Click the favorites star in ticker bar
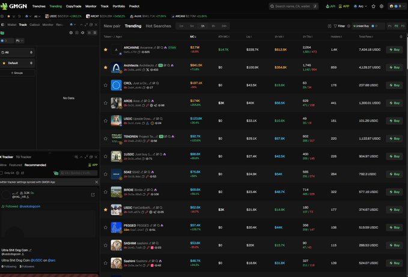The height and width of the screenshot is (277, 408). (8, 16)
